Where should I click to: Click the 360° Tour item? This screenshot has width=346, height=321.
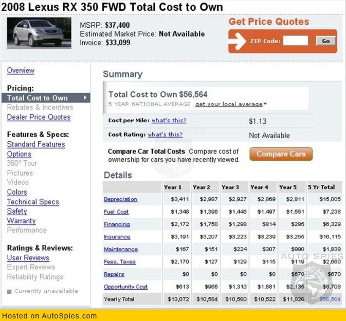pos(22,163)
